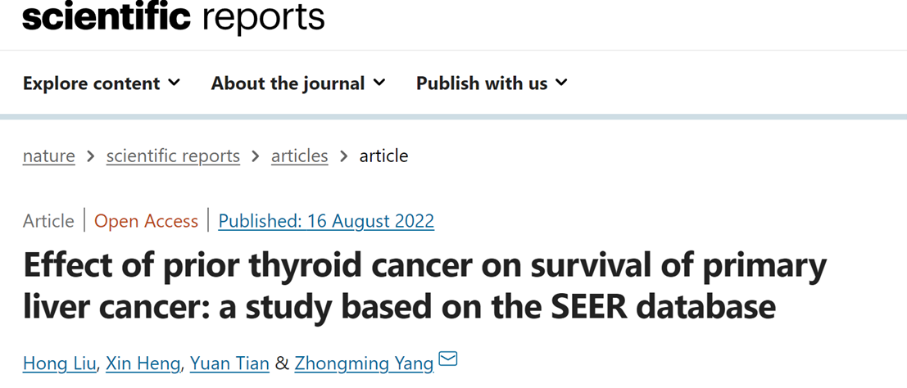Click the gray 'Article' type label
907x388 pixels.
pos(48,221)
